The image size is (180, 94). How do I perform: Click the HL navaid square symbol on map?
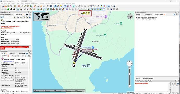[x=89, y=66]
